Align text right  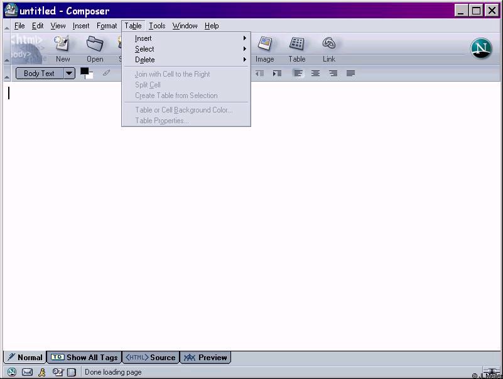click(333, 74)
